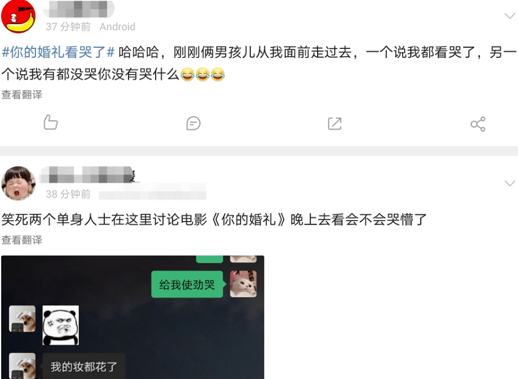Open the blurred username of second poster
Image resolution: width=518 pixels, height=379 pixels.
click(88, 174)
